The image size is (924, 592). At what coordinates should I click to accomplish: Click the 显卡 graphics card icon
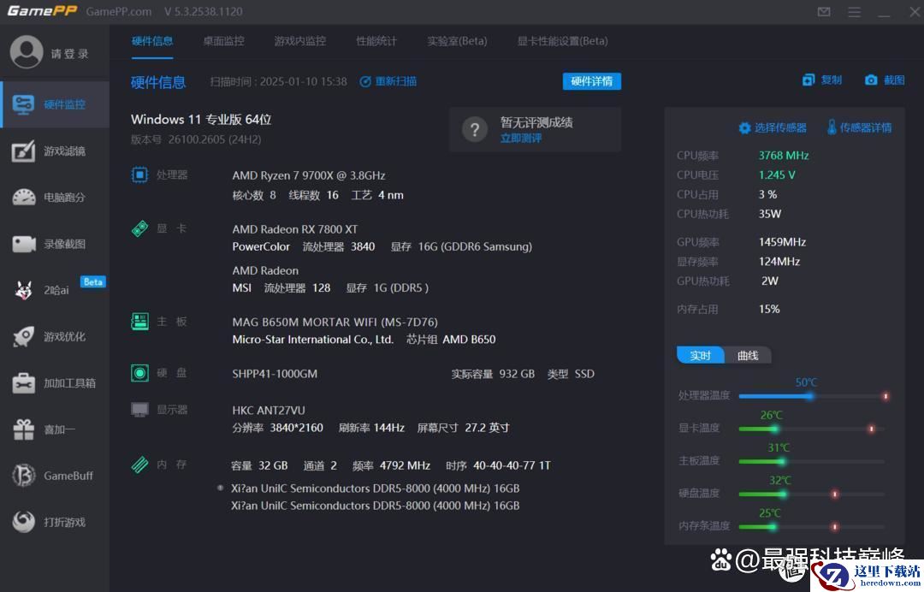pos(139,228)
